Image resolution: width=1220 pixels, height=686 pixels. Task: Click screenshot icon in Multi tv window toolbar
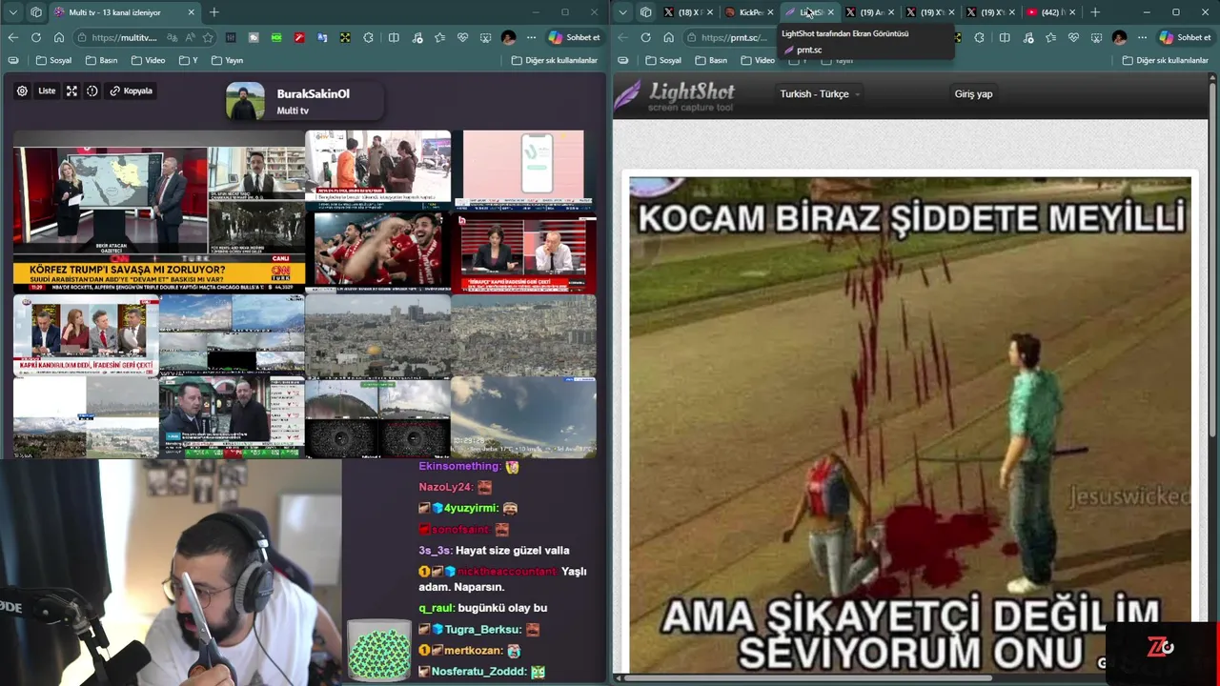(x=485, y=38)
